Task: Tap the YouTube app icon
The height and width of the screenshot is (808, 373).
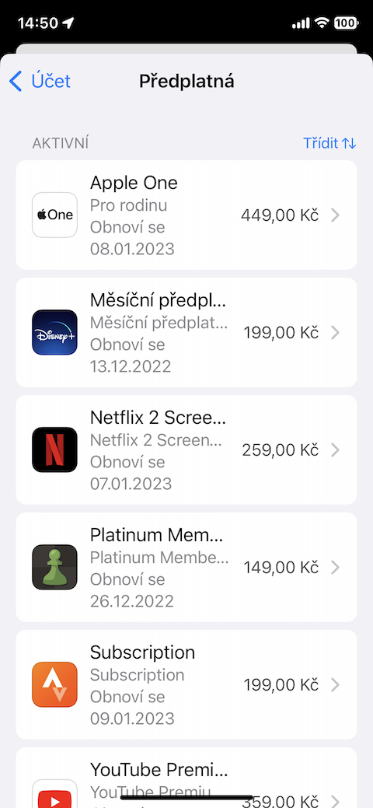Action: [54, 793]
